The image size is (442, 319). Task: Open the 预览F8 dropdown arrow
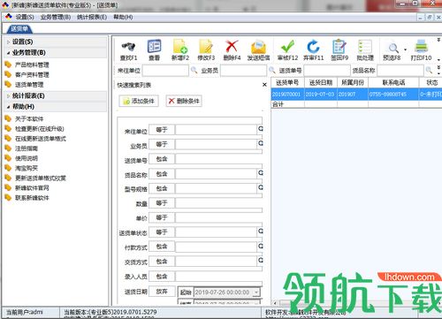pyautogui.click(x=405, y=49)
